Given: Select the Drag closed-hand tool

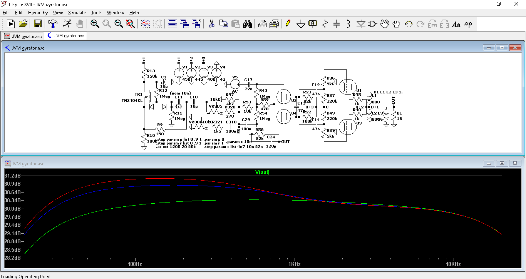Looking at the screenshot, I should tap(396, 24).
